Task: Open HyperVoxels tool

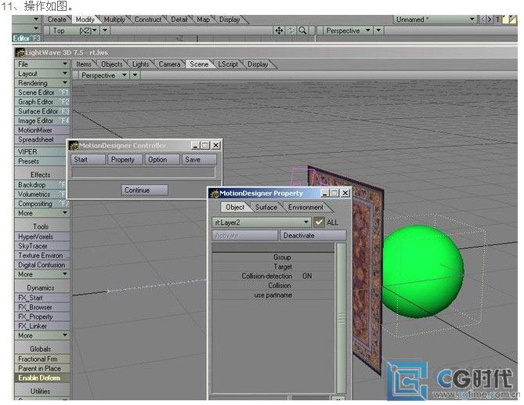Action: click(x=42, y=237)
